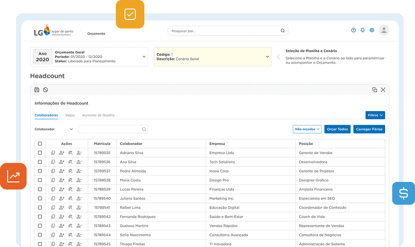Click add-person icon in Ana Silva's row

pos(61,162)
